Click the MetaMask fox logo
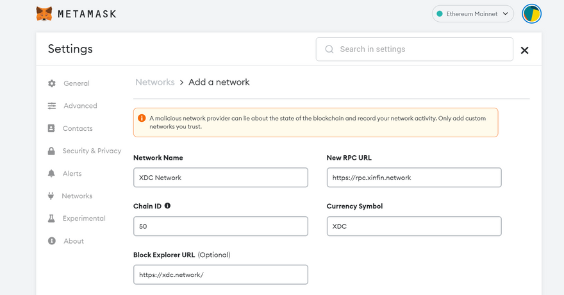 [x=44, y=13]
